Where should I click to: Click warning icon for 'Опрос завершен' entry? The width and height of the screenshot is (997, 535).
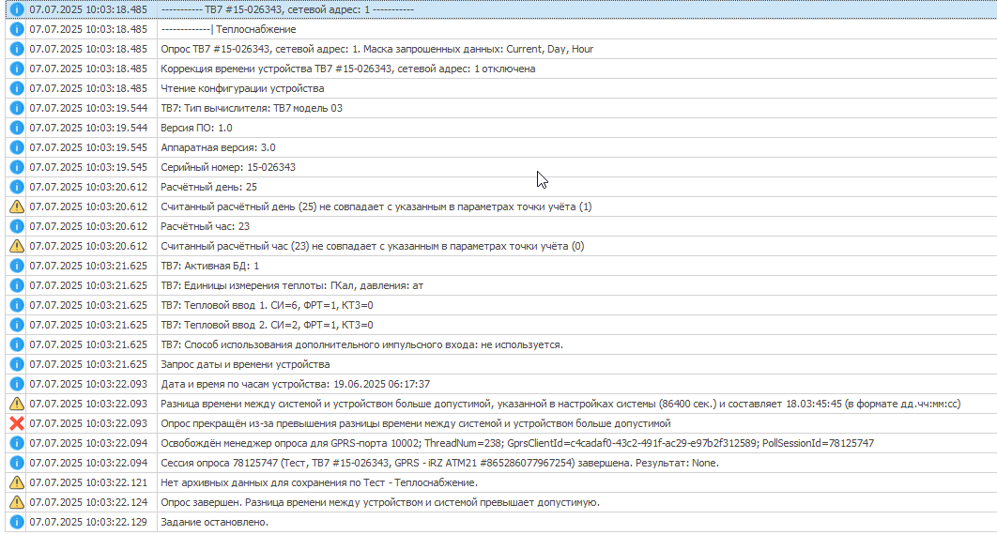coord(16,502)
